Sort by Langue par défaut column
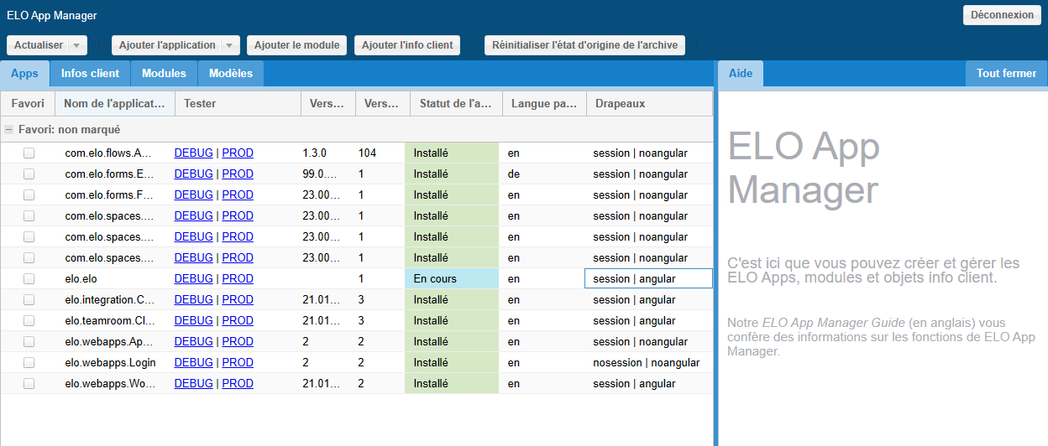Viewport: 1048px width, 446px height. tap(544, 104)
